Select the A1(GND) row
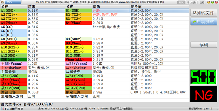Viewport: 219px width, 111px height. pyautogui.click(x=94, y=10)
